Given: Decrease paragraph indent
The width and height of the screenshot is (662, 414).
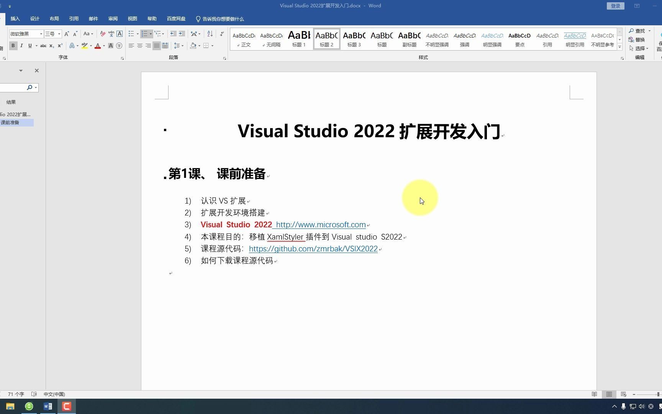Looking at the screenshot, I should click(174, 34).
